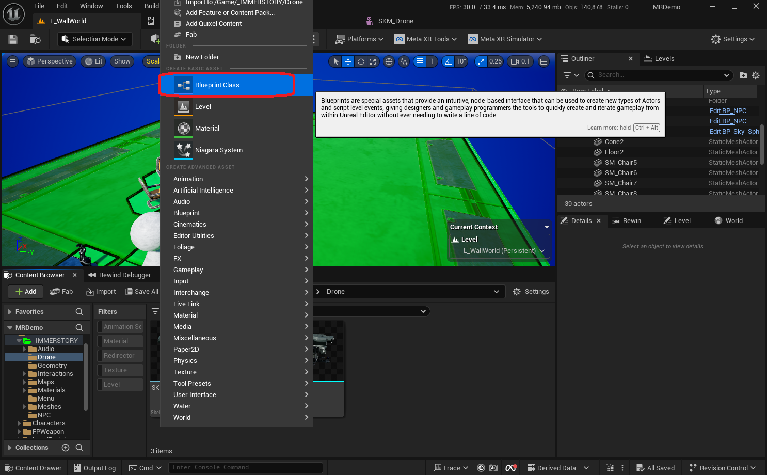767x475 pixels.
Task: Select the rotate gizmo tool
Action: point(361,61)
